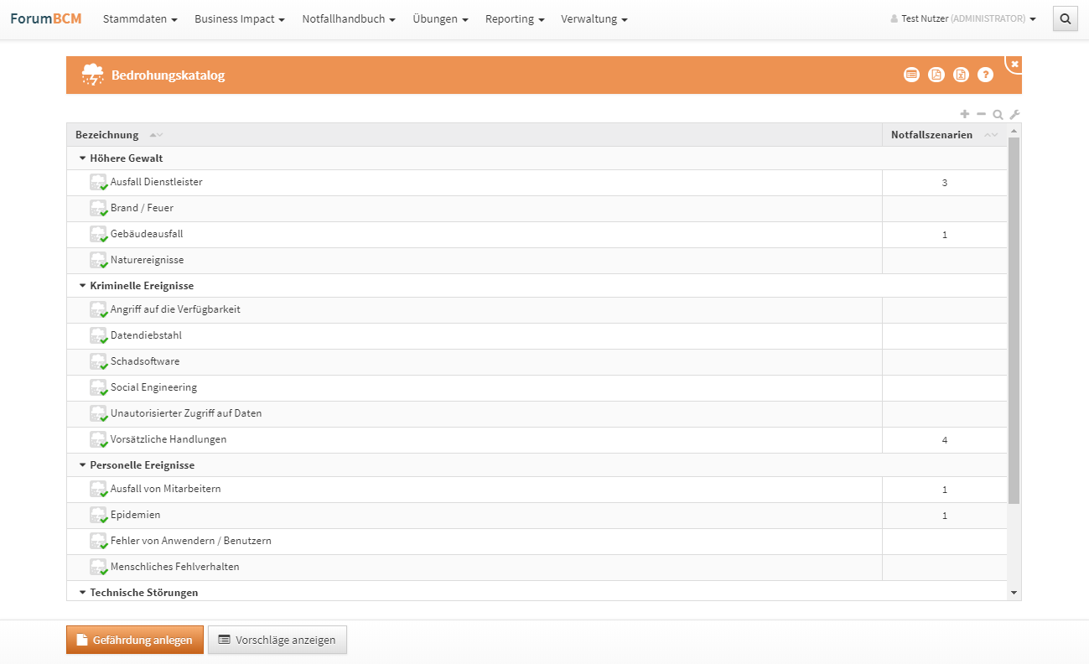1089x664 pixels.
Task: Open the Test Nutzer account dropdown
Action: pos(963,18)
